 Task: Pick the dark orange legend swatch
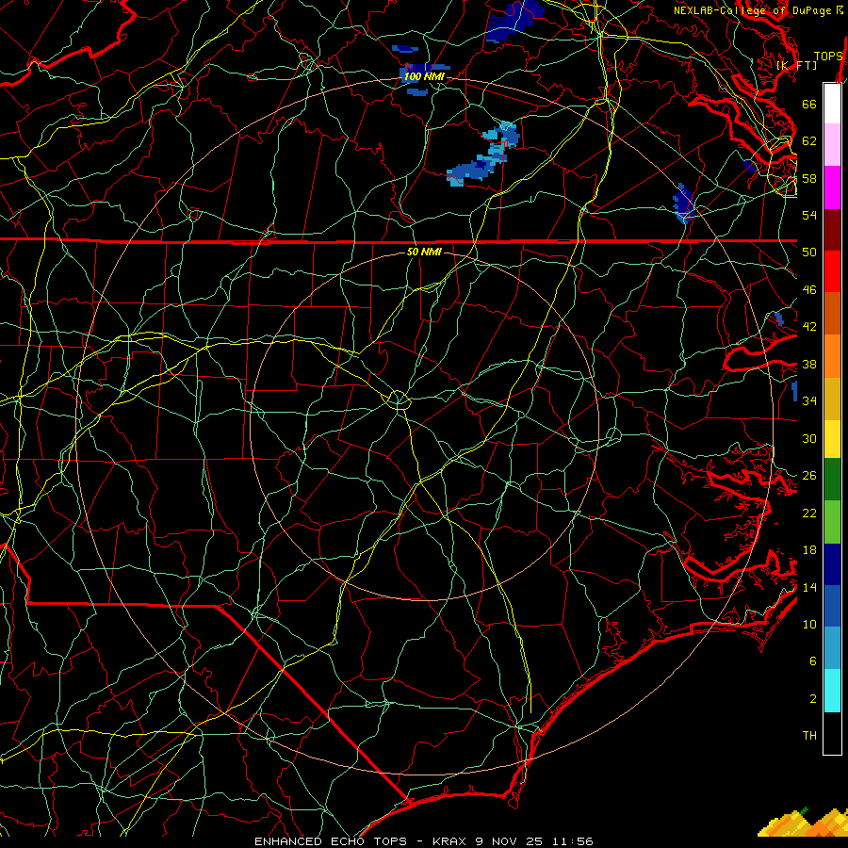pyautogui.click(x=832, y=313)
